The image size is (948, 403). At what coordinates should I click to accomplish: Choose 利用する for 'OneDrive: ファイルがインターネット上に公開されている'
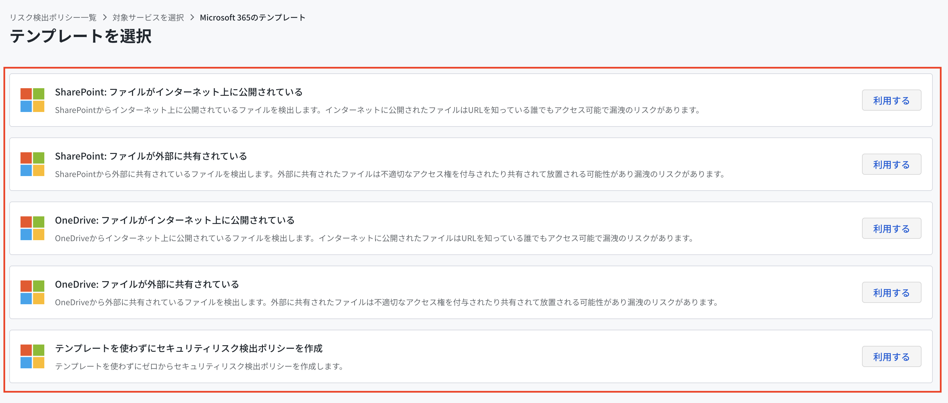(891, 229)
